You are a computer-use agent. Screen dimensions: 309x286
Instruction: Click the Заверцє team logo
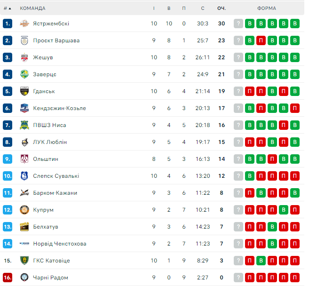pos(24,74)
